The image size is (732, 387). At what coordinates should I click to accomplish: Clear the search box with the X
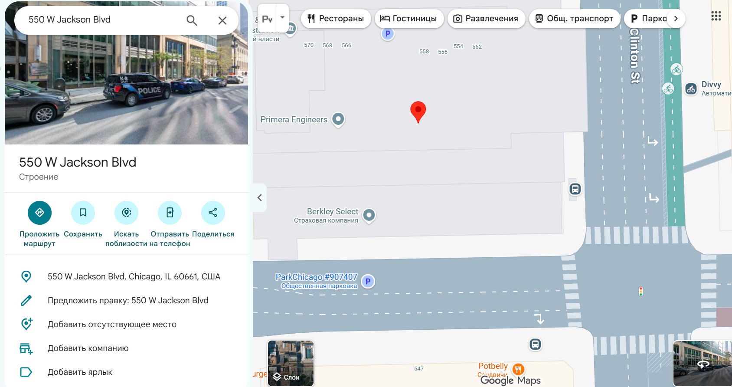pyautogui.click(x=222, y=20)
